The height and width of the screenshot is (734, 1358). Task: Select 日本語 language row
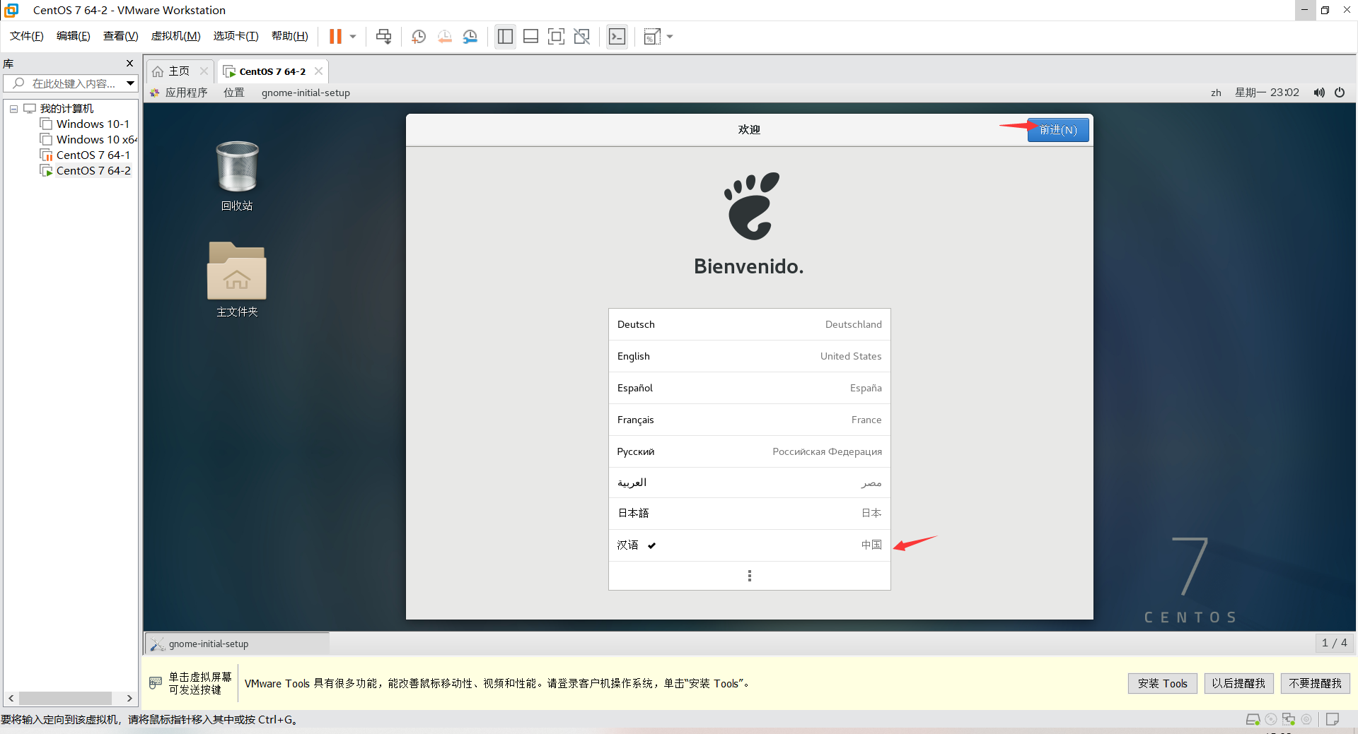[x=749, y=514]
